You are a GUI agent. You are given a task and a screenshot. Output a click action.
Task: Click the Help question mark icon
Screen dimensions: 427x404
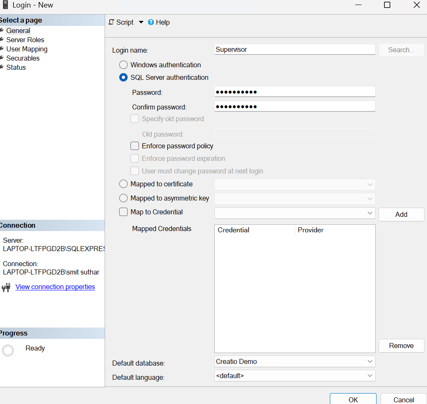point(151,22)
